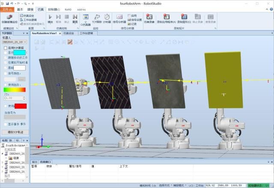This screenshot has width=274, height=188.
Task: Switch to the Station Logic (工作站逻辑) document tab
Action: click(86, 33)
